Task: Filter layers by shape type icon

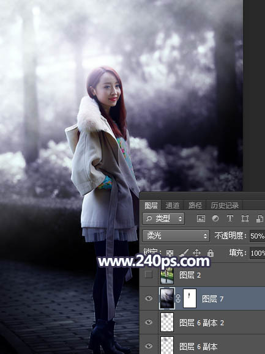Action: (x=245, y=218)
